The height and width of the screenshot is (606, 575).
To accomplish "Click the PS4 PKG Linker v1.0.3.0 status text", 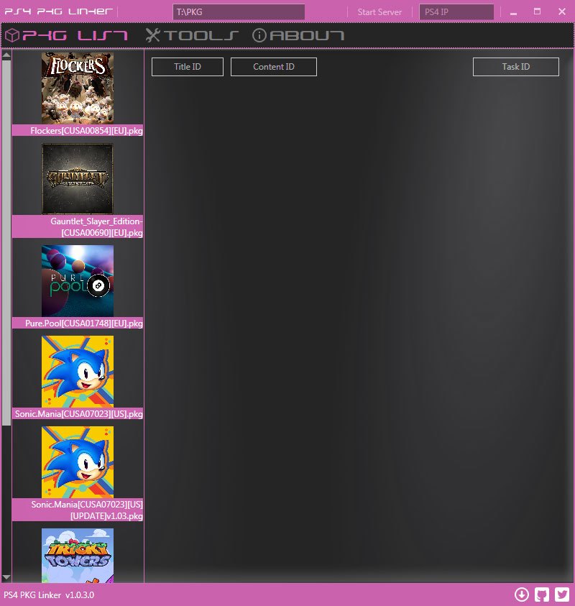I will pos(49,594).
